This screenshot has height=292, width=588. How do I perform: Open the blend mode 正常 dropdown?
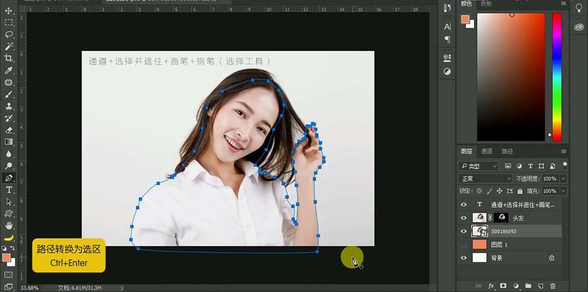(485, 179)
